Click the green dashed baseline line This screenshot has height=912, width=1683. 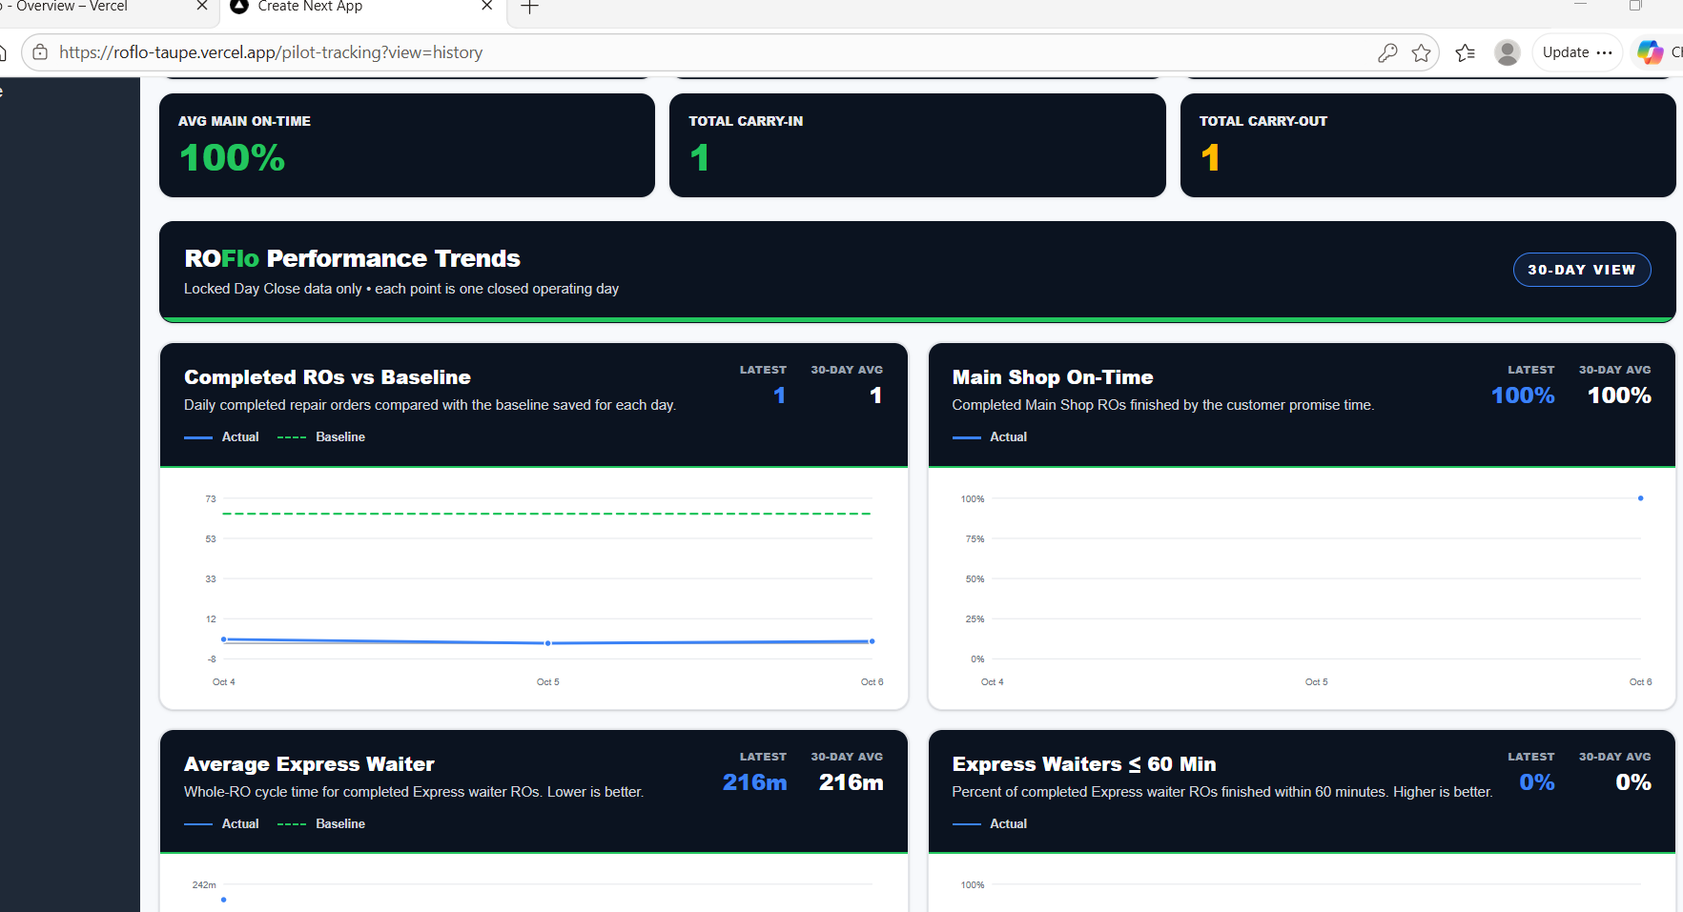coord(547,514)
